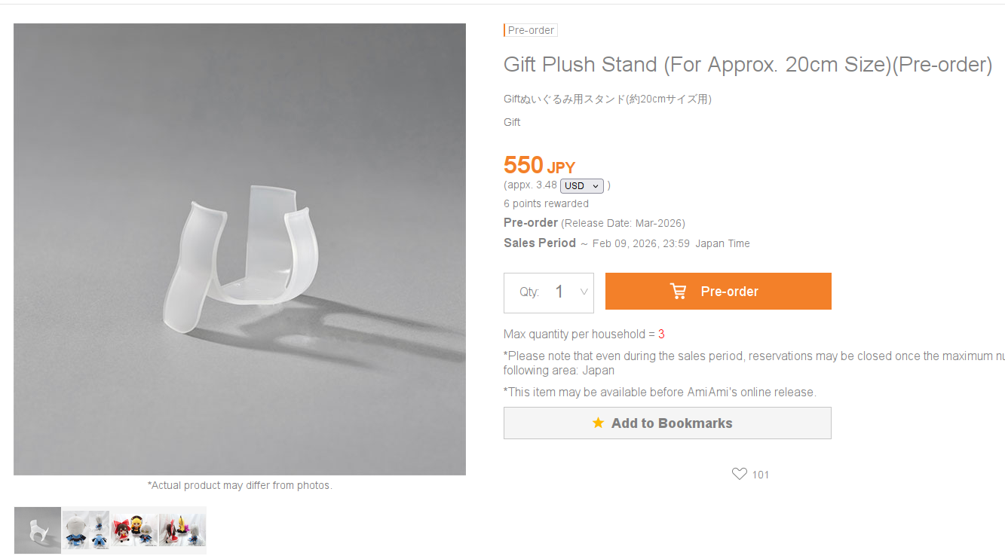Click the shopping cart icon
The image size is (1005, 556).
click(x=678, y=292)
